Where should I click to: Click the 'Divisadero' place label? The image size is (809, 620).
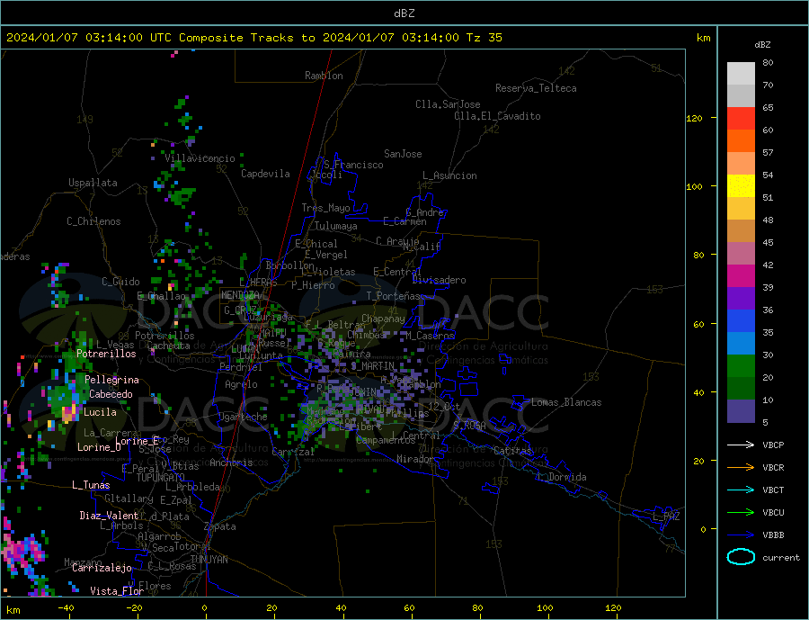(439, 280)
